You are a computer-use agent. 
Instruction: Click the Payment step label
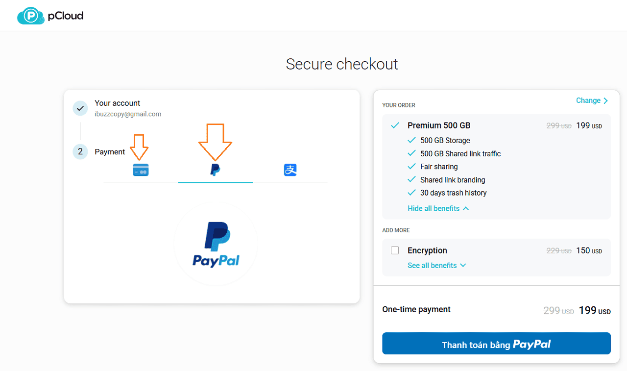[x=110, y=152]
